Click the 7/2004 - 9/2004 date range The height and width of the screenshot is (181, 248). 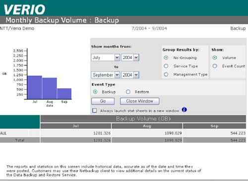pos(149,28)
